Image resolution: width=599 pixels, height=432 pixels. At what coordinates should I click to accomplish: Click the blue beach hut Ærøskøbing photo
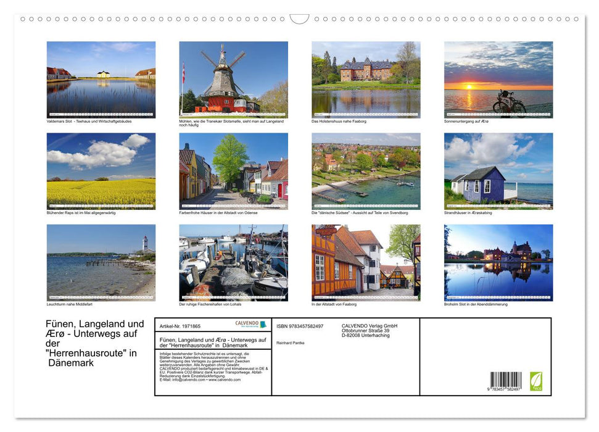click(498, 170)
